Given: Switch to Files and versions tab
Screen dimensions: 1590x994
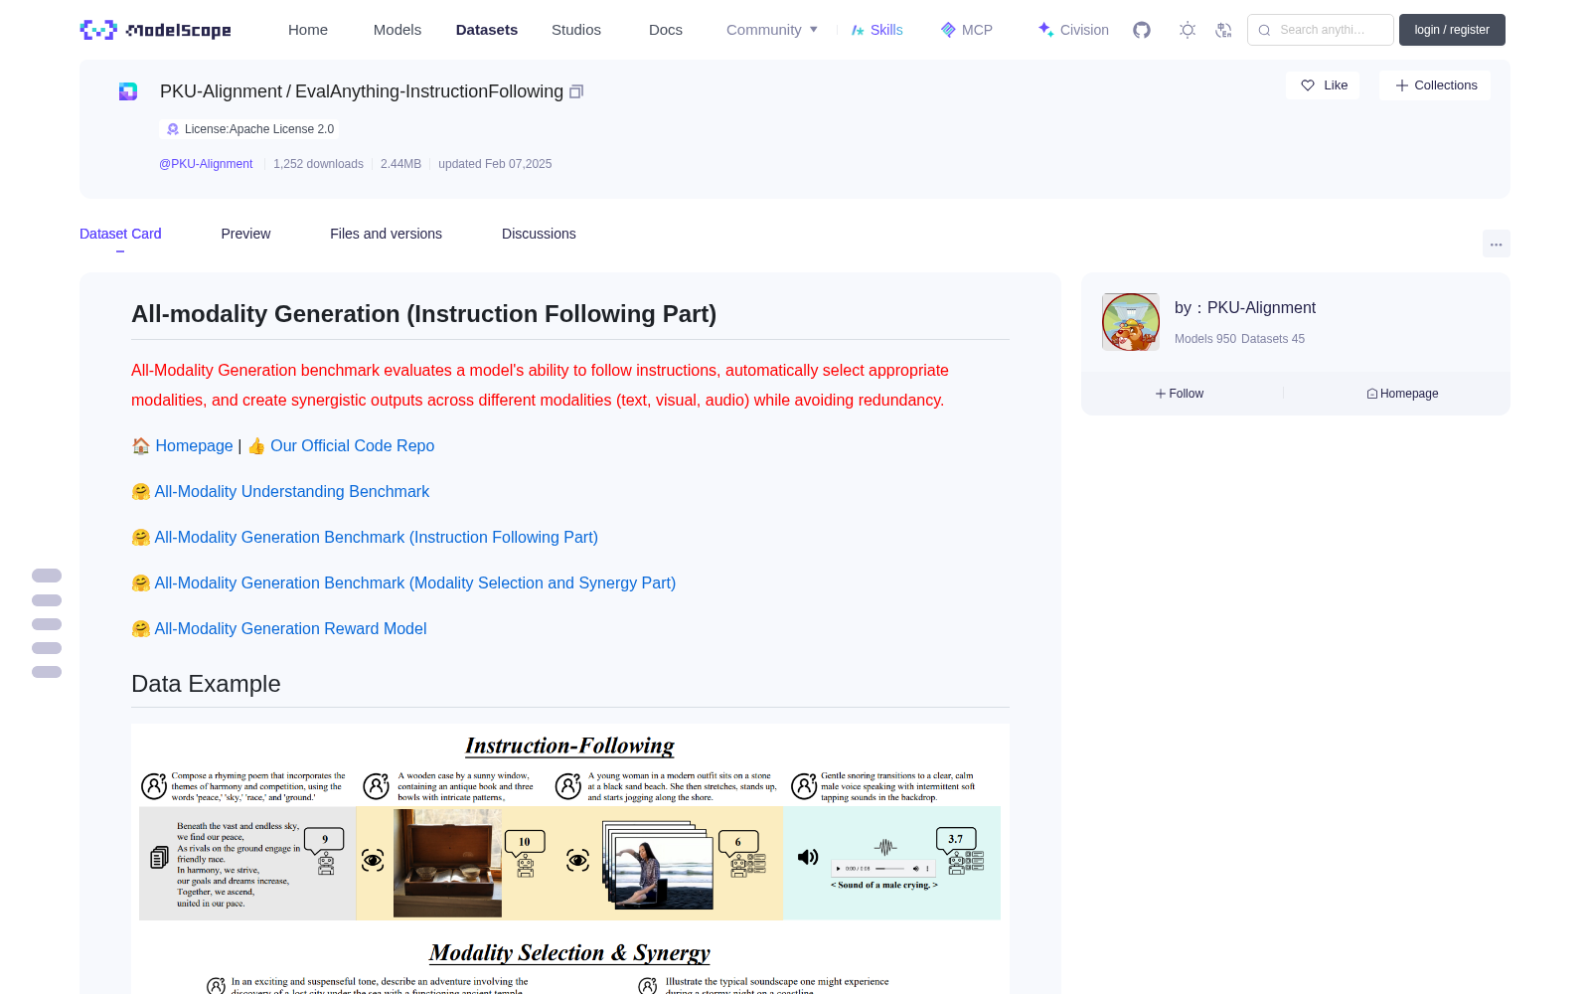Looking at the screenshot, I should tap(386, 234).
